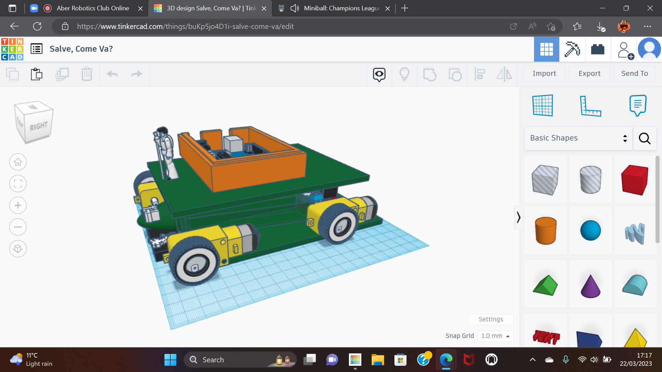This screenshot has height=372, width=662.
Task: Open browser favorites star list
Action: click(x=577, y=27)
